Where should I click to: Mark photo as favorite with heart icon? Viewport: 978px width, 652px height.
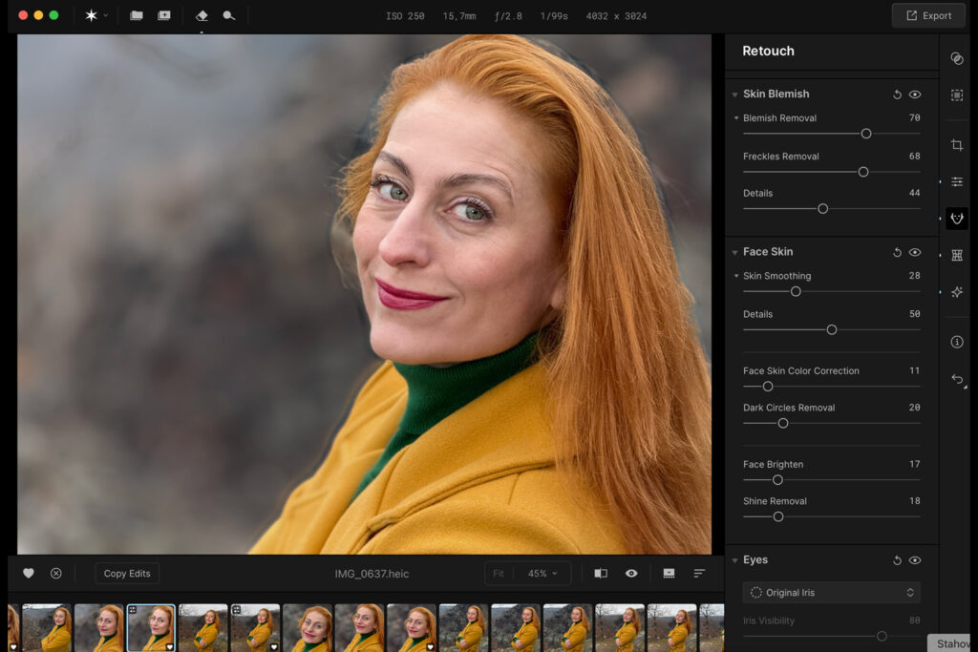pyautogui.click(x=29, y=573)
